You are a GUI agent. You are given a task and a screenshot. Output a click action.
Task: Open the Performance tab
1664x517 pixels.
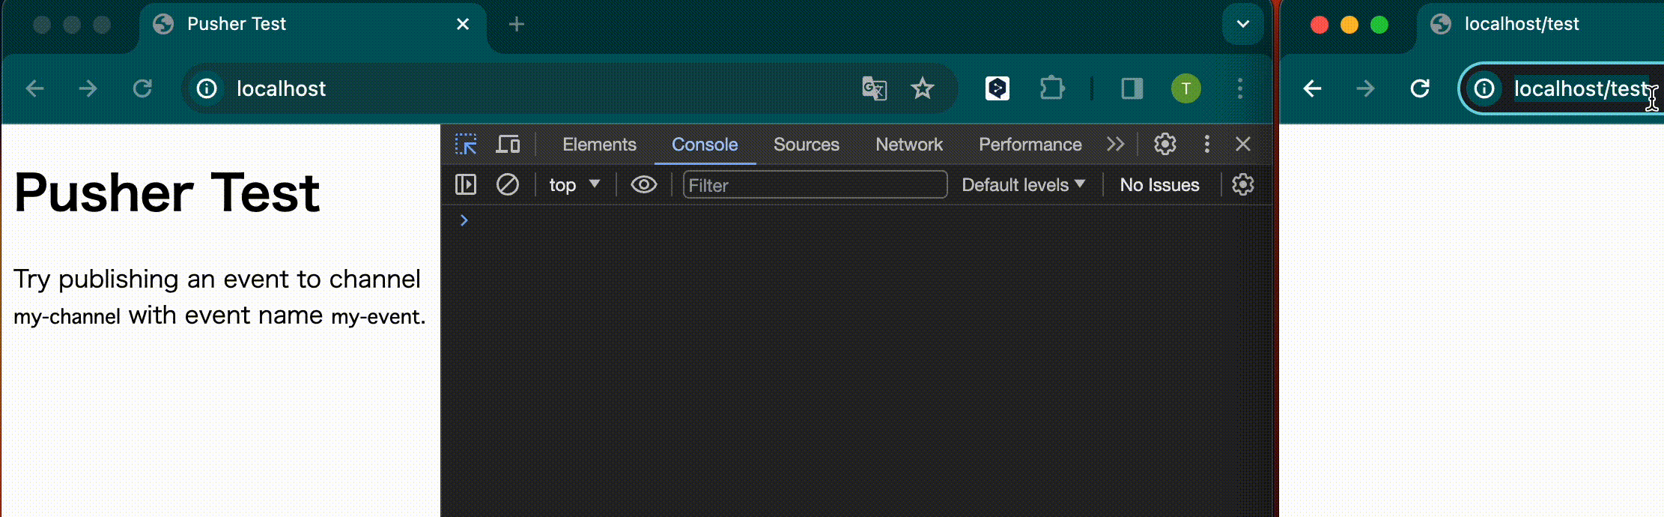coord(1030,145)
